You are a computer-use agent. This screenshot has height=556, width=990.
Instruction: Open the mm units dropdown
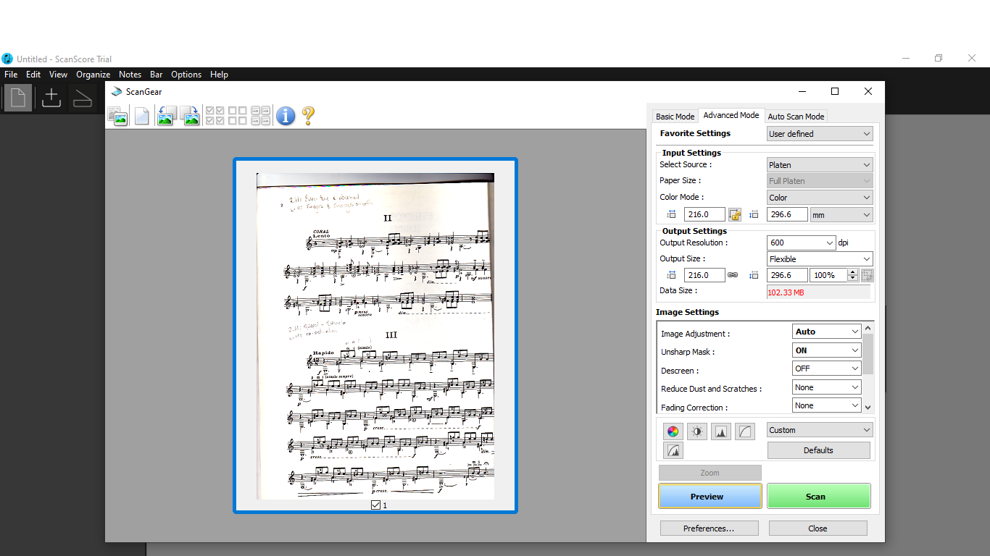point(841,215)
